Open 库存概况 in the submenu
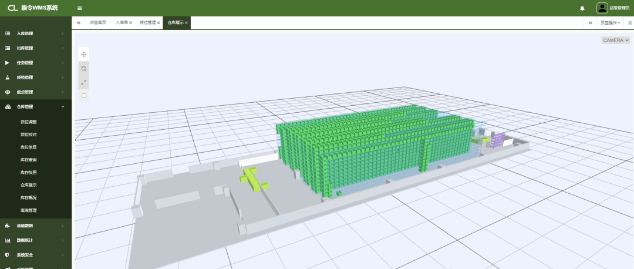Screen dimensions: 634x269 (29, 198)
